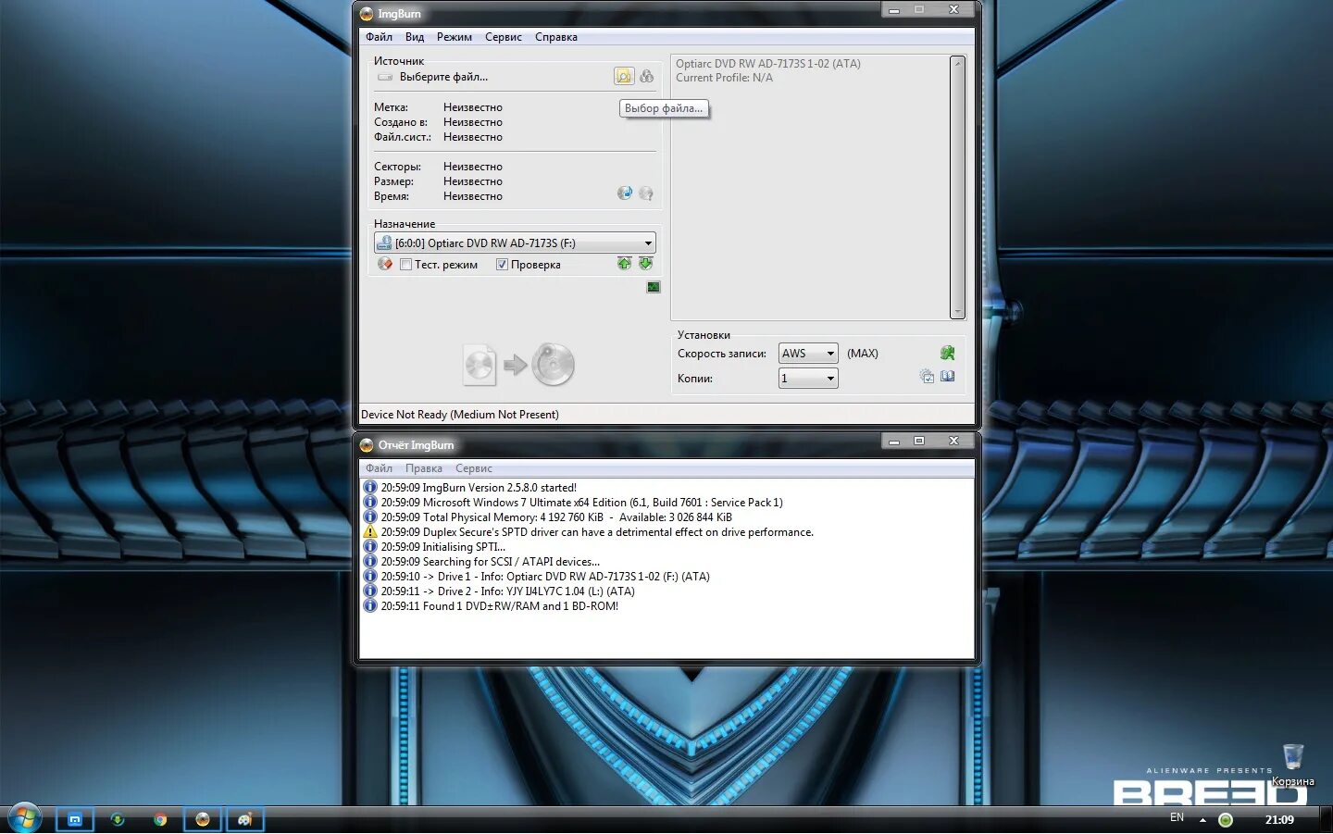Click the scroll up arrow of info panel
The width and height of the screenshot is (1333, 834).
[957, 62]
